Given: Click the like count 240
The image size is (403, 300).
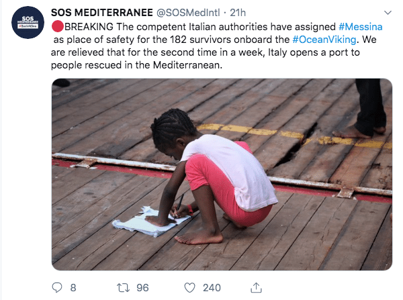Looking at the screenshot, I should click(212, 287).
